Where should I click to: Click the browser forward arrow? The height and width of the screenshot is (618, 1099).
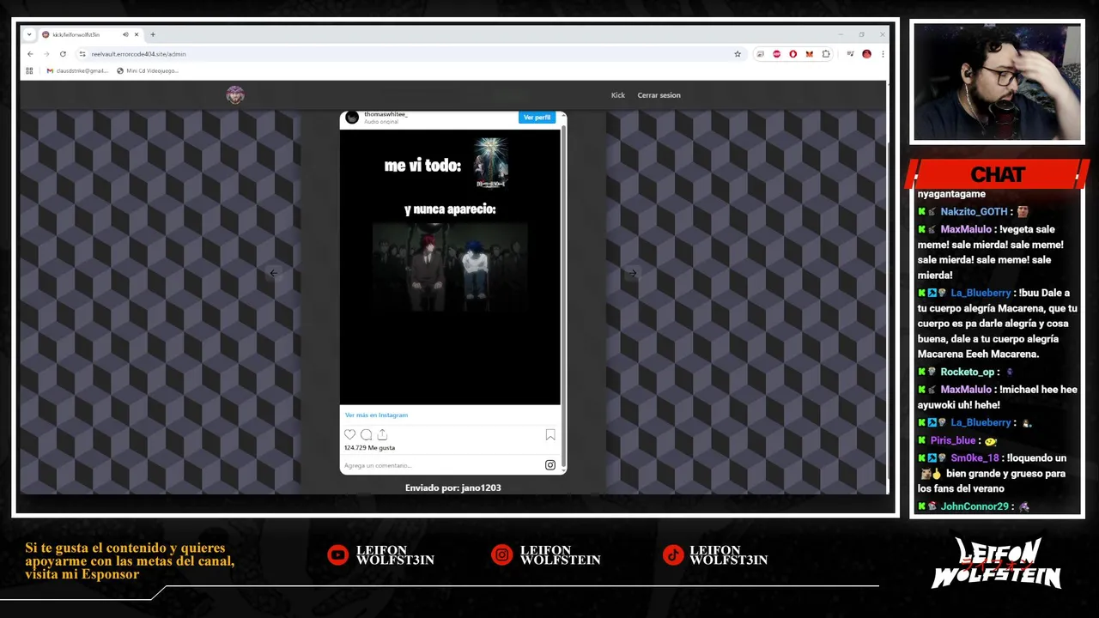coord(46,54)
